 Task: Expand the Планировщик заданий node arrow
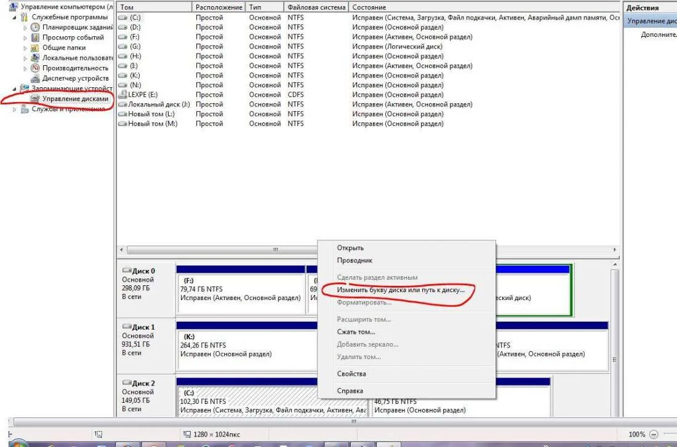click(x=25, y=28)
